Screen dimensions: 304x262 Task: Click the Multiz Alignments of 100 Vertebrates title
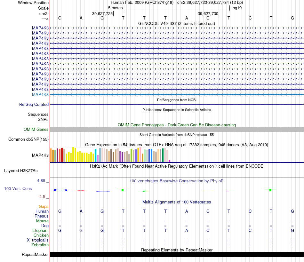tap(177, 202)
